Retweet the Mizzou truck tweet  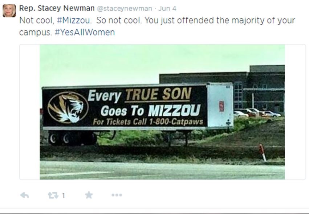coord(53,195)
